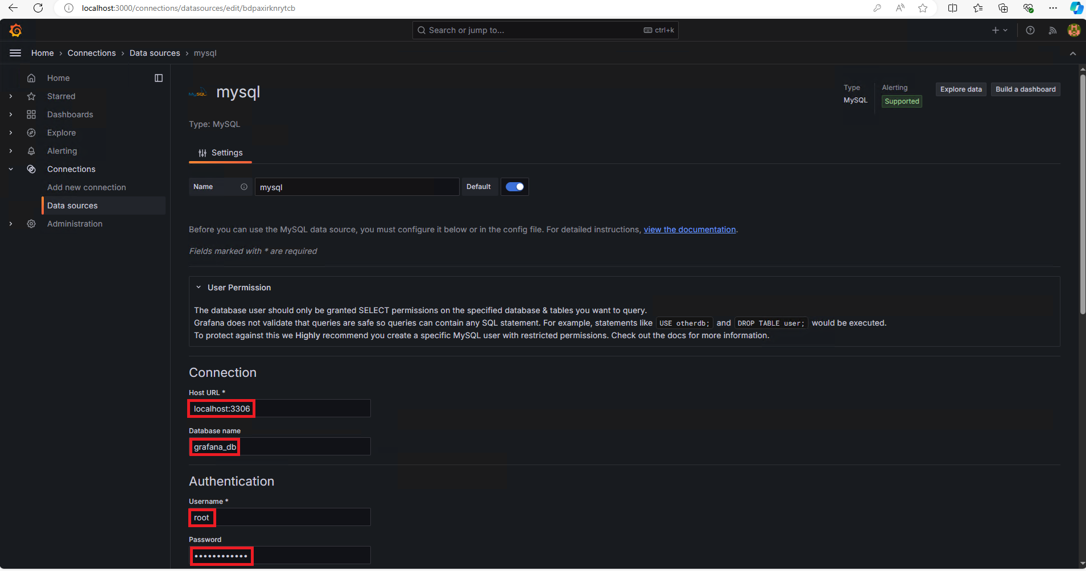Click the Explore data button

coord(961,89)
